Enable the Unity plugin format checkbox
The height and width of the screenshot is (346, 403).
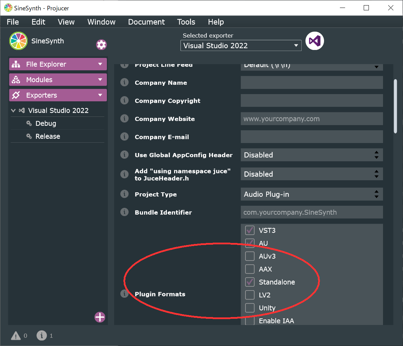point(250,308)
